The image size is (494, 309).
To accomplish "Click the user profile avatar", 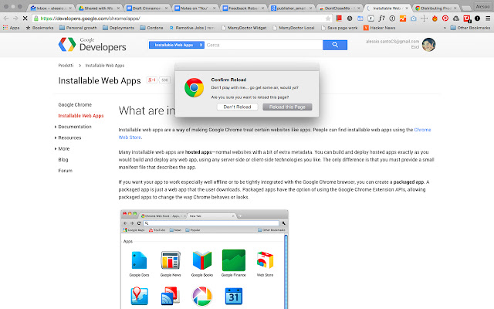I will coord(429,45).
